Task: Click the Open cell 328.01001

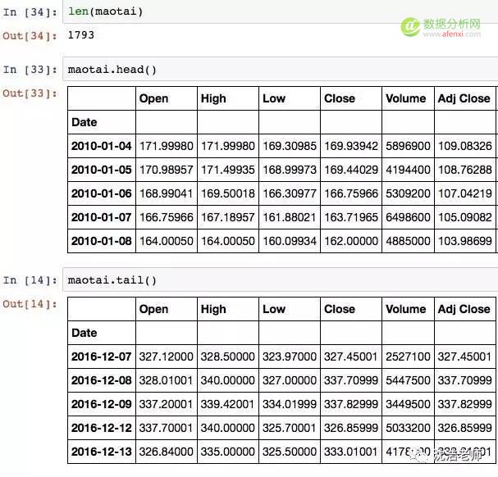Action: point(166,380)
